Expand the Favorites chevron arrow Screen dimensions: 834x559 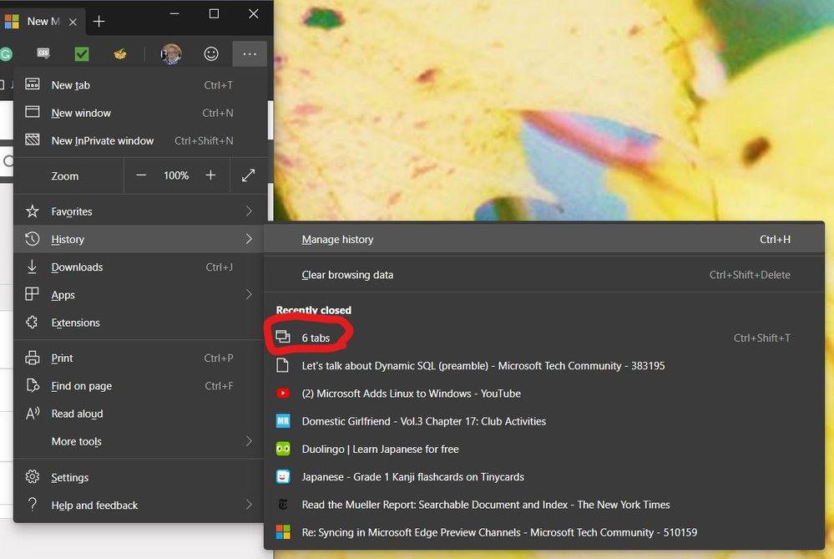(x=249, y=211)
